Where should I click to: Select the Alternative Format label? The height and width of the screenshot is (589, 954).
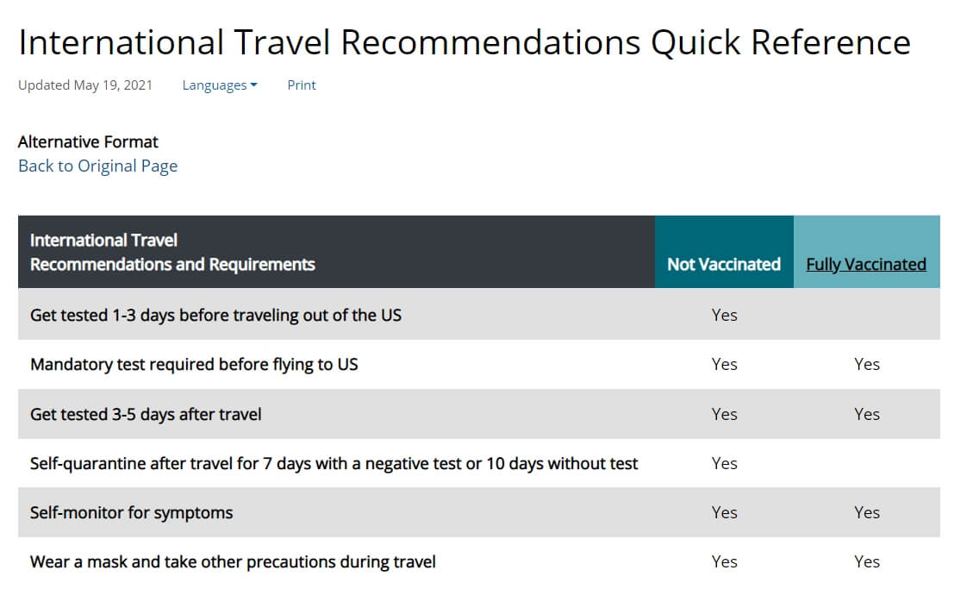(x=88, y=142)
